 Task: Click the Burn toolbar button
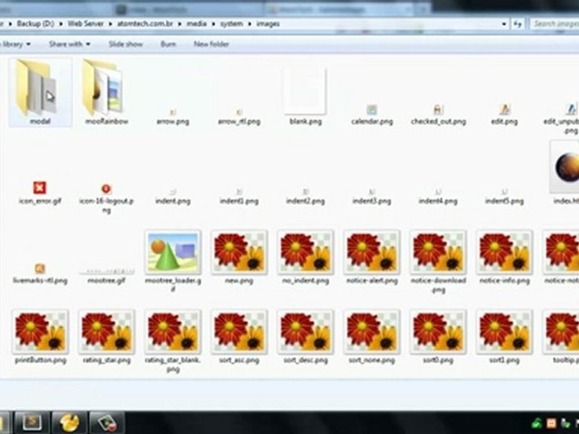point(168,44)
